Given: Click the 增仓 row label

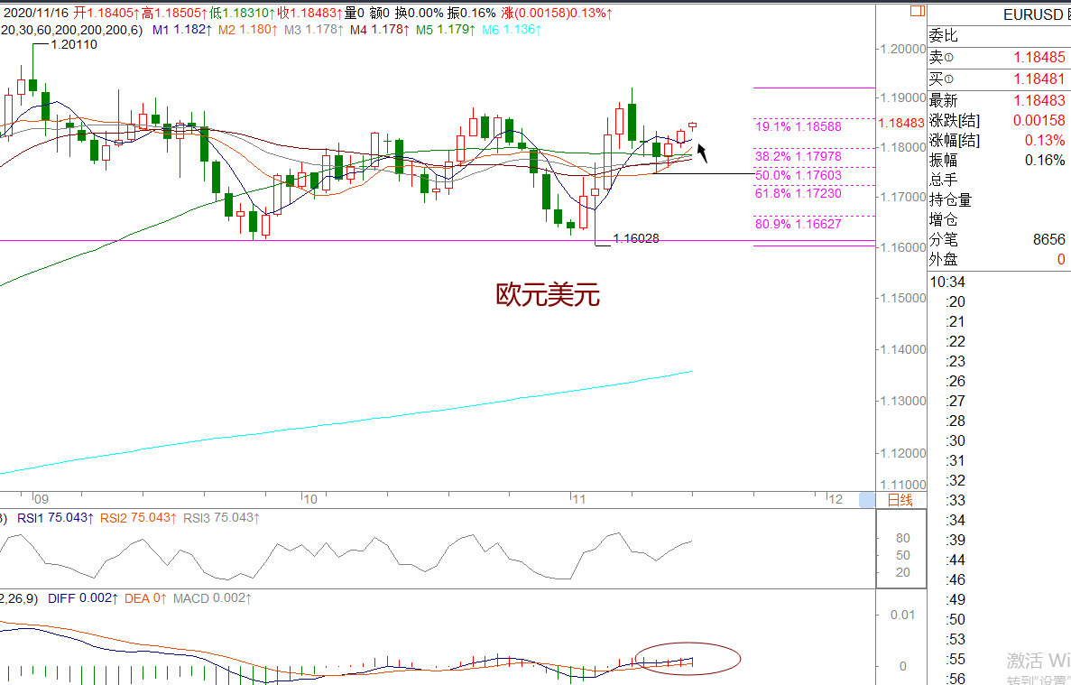Looking at the screenshot, I should click(943, 219).
